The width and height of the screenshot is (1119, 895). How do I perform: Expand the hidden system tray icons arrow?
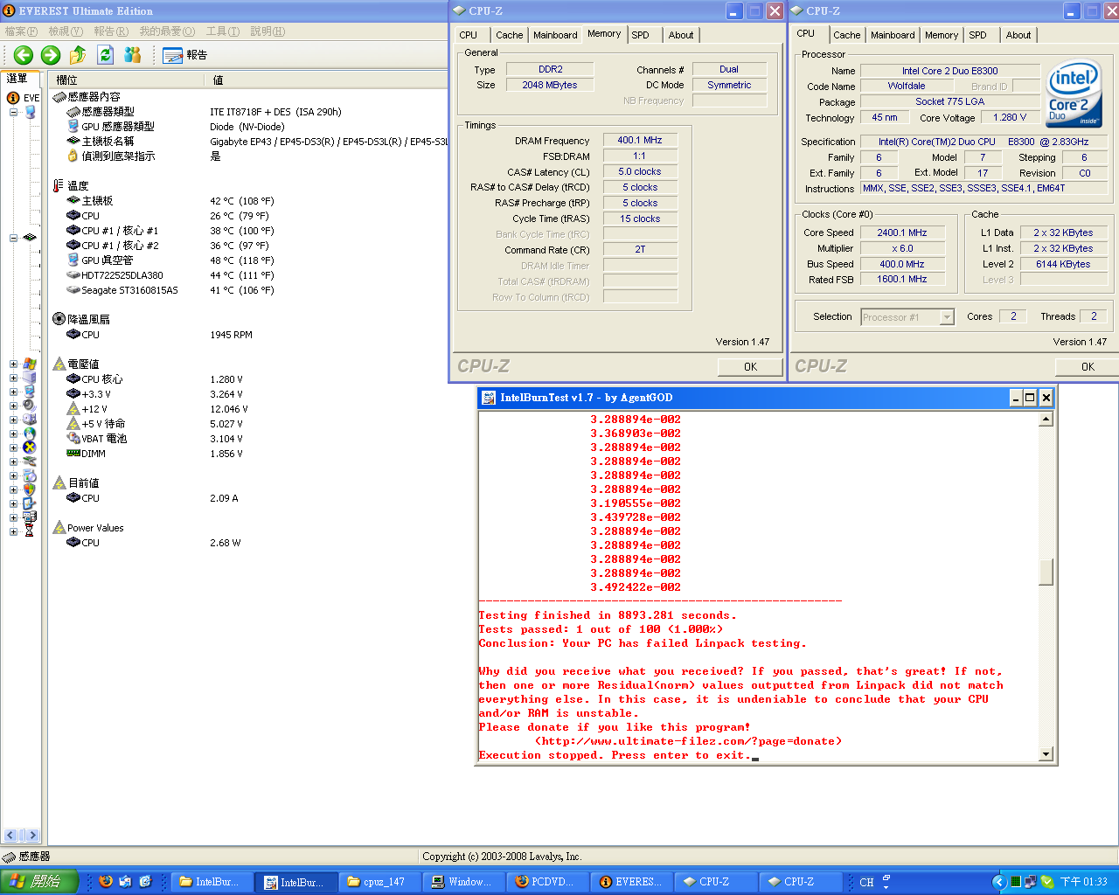pyautogui.click(x=998, y=882)
